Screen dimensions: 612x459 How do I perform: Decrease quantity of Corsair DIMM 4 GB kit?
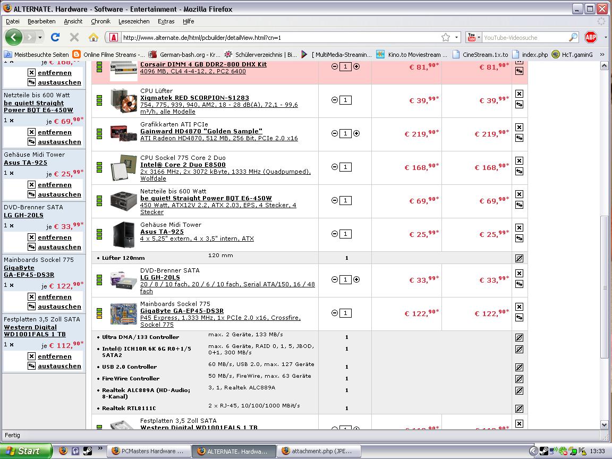click(x=335, y=67)
